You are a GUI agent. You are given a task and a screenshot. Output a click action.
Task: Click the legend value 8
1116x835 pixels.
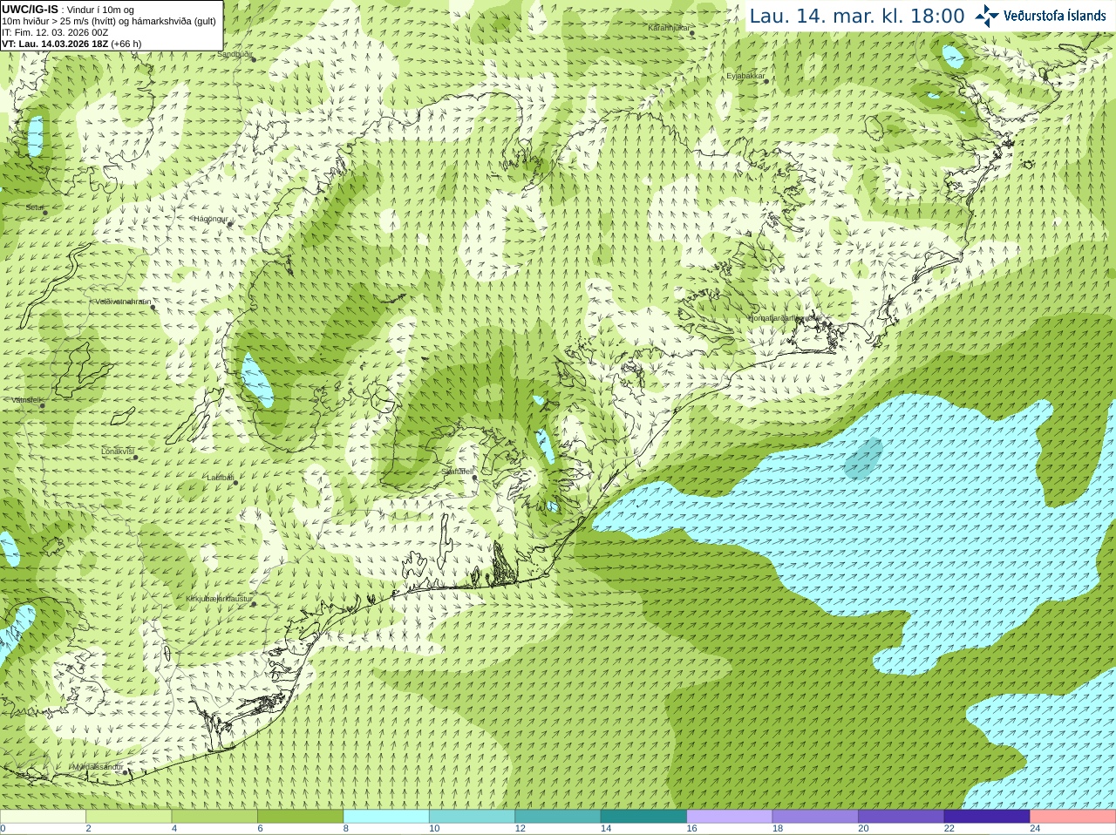pyautogui.click(x=346, y=829)
